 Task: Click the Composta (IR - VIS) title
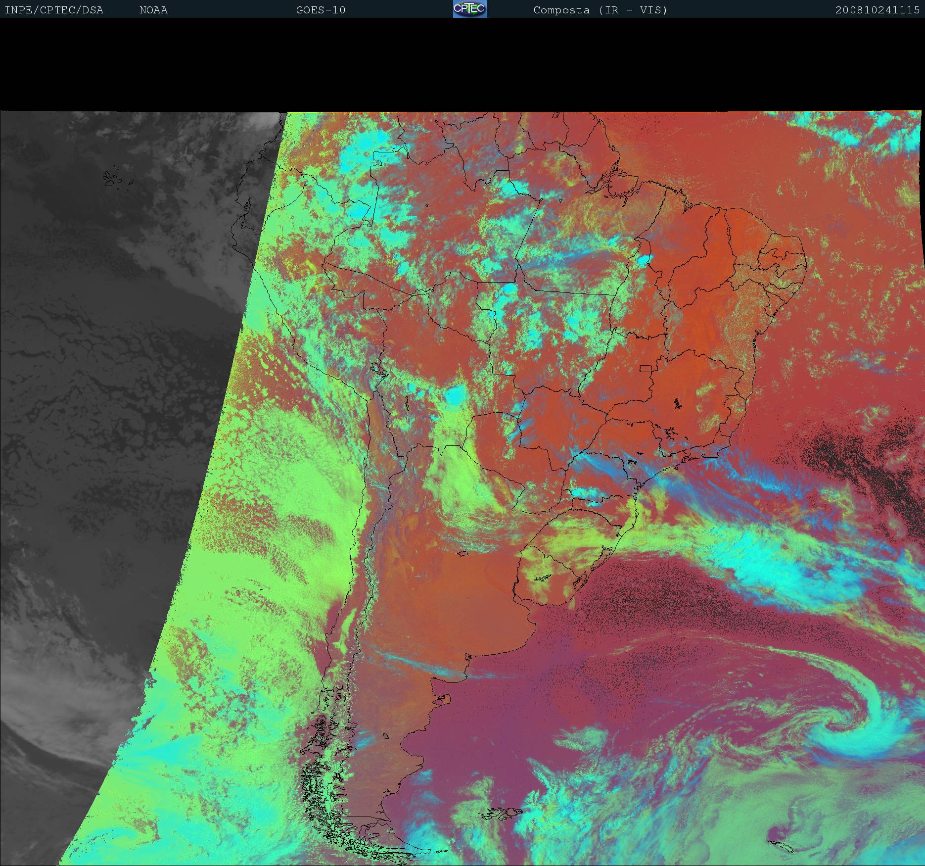pyautogui.click(x=600, y=10)
